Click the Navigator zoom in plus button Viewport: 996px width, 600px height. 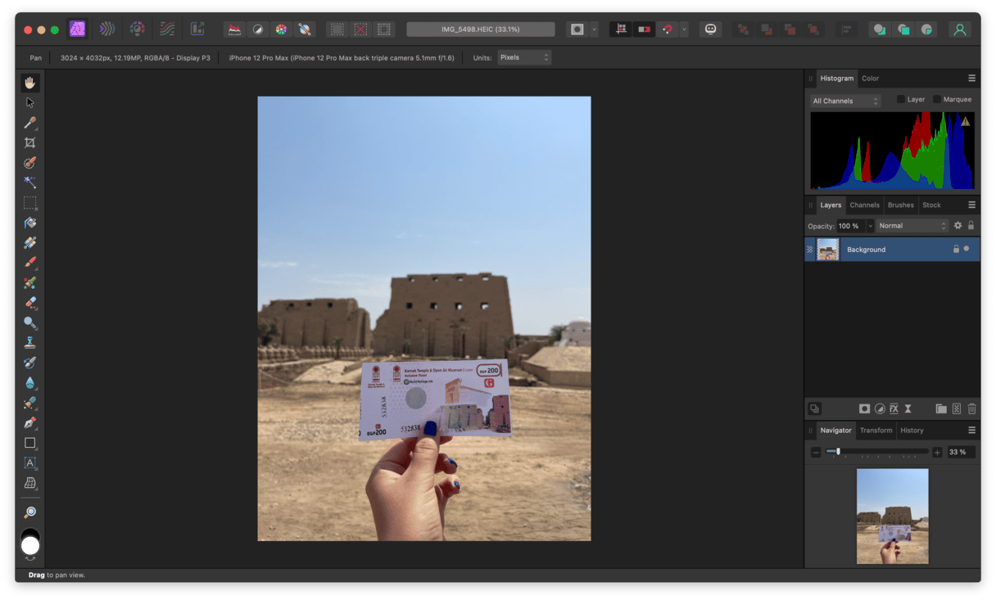[x=937, y=452]
